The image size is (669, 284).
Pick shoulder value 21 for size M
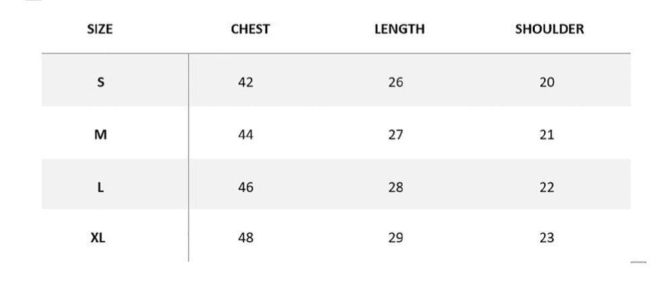[x=547, y=135]
